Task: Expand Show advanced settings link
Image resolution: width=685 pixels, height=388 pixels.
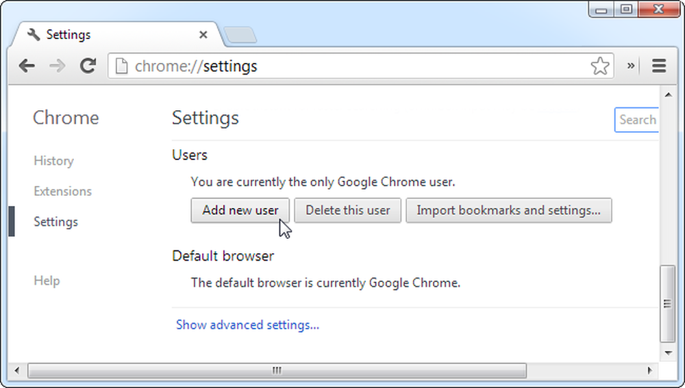Action: [247, 325]
